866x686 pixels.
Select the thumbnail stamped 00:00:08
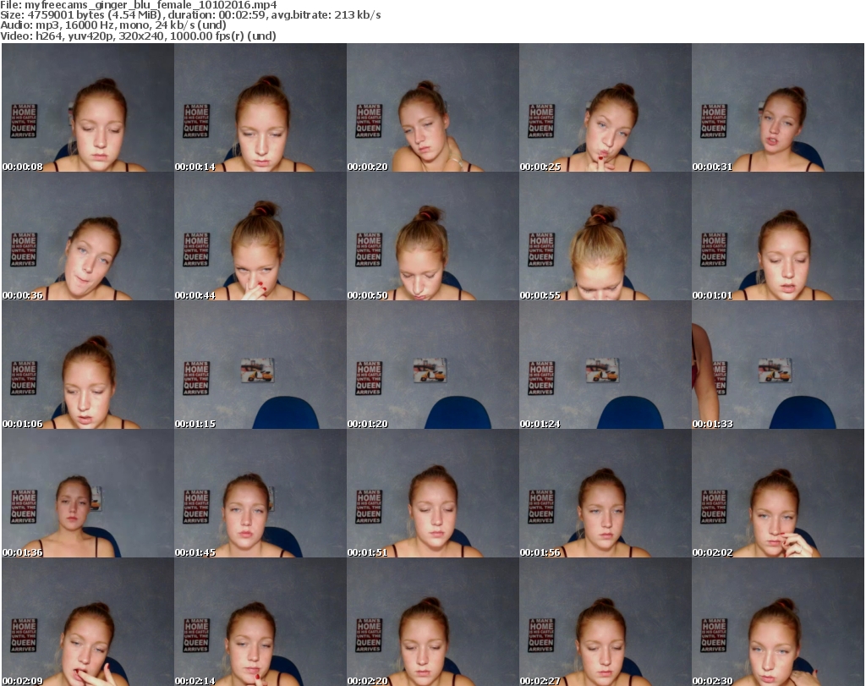(x=88, y=107)
